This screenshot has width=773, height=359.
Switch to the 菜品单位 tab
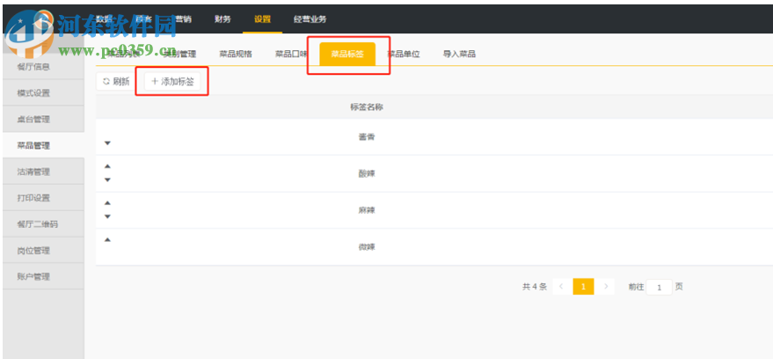tap(404, 55)
